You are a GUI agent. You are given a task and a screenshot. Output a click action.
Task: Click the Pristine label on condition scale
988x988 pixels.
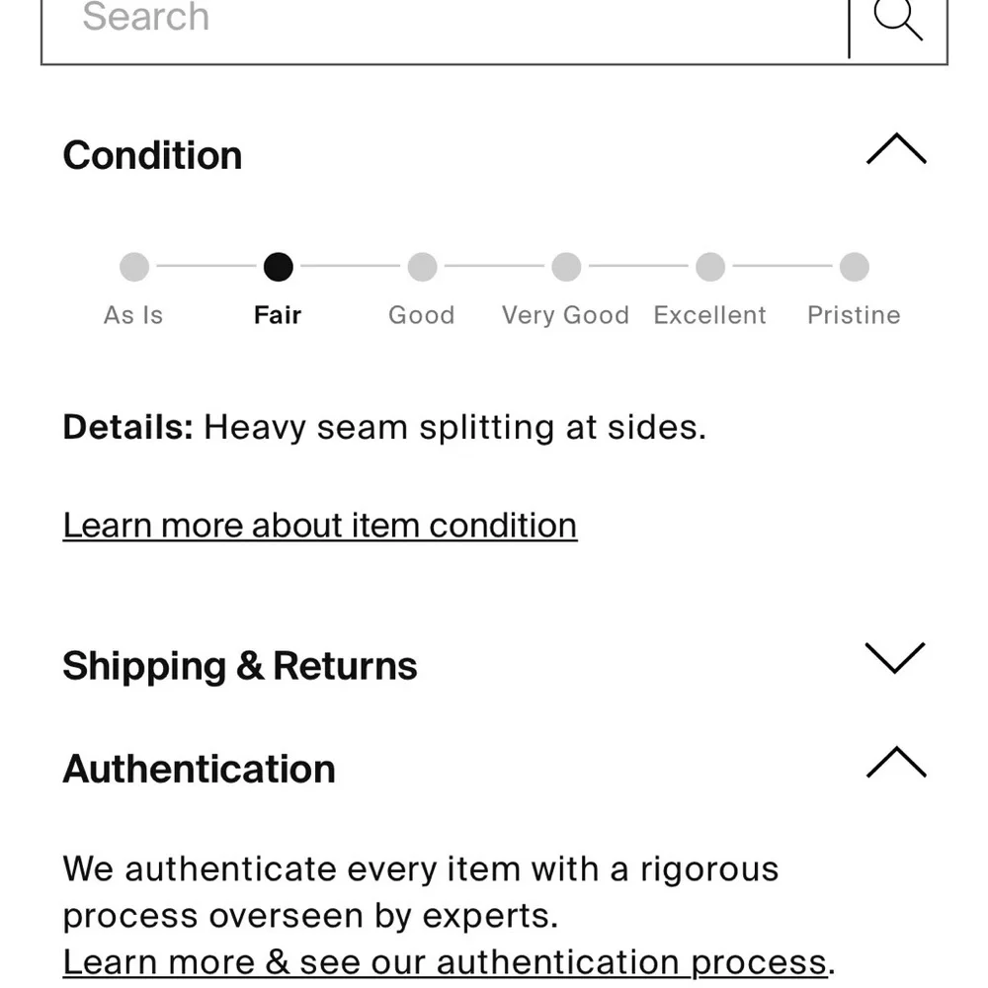pyautogui.click(x=854, y=315)
